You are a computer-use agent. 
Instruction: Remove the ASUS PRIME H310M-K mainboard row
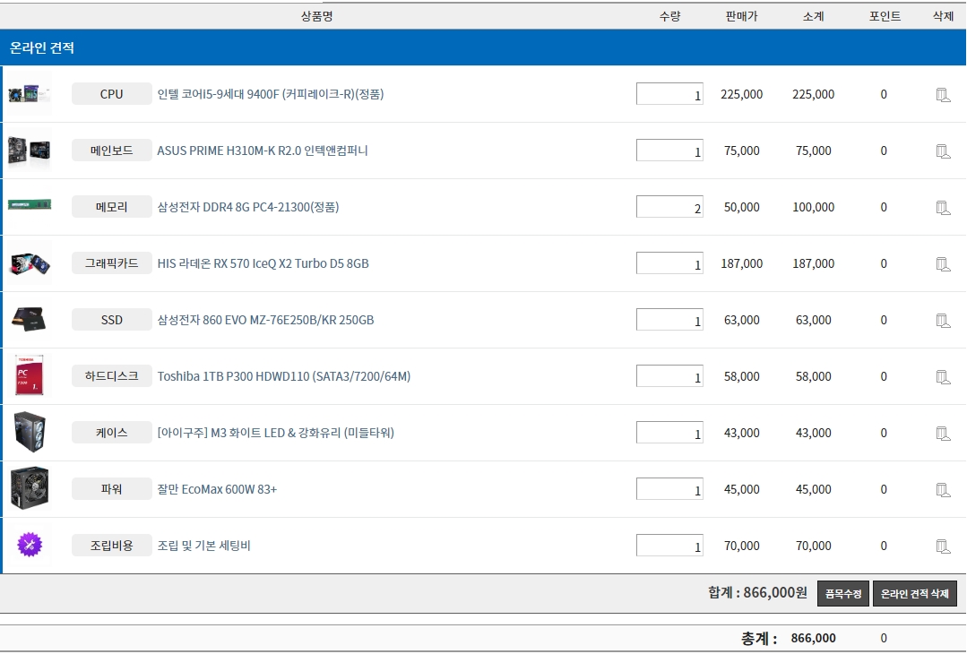[x=943, y=151]
